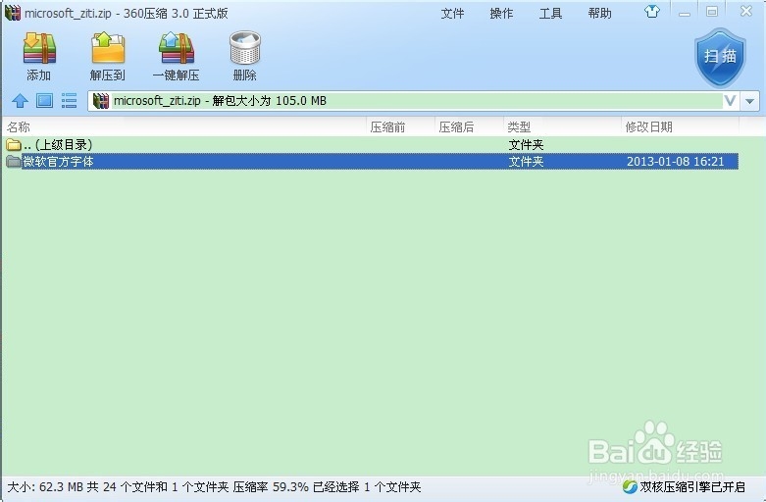Image resolution: width=766 pixels, height=502 pixels.
Task: Click the date 2013-01-08 16:21 cell
Action: tap(676, 162)
